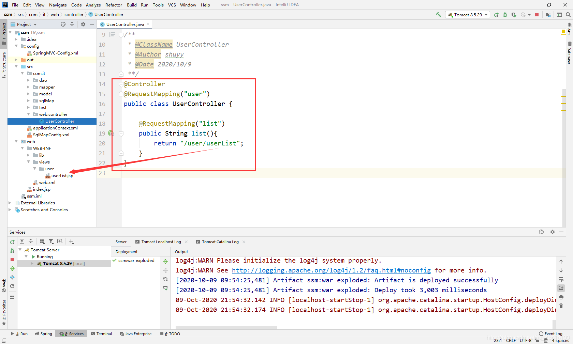Deploy all artifacts icon beside deployment
The image size is (573, 344).
point(165,262)
